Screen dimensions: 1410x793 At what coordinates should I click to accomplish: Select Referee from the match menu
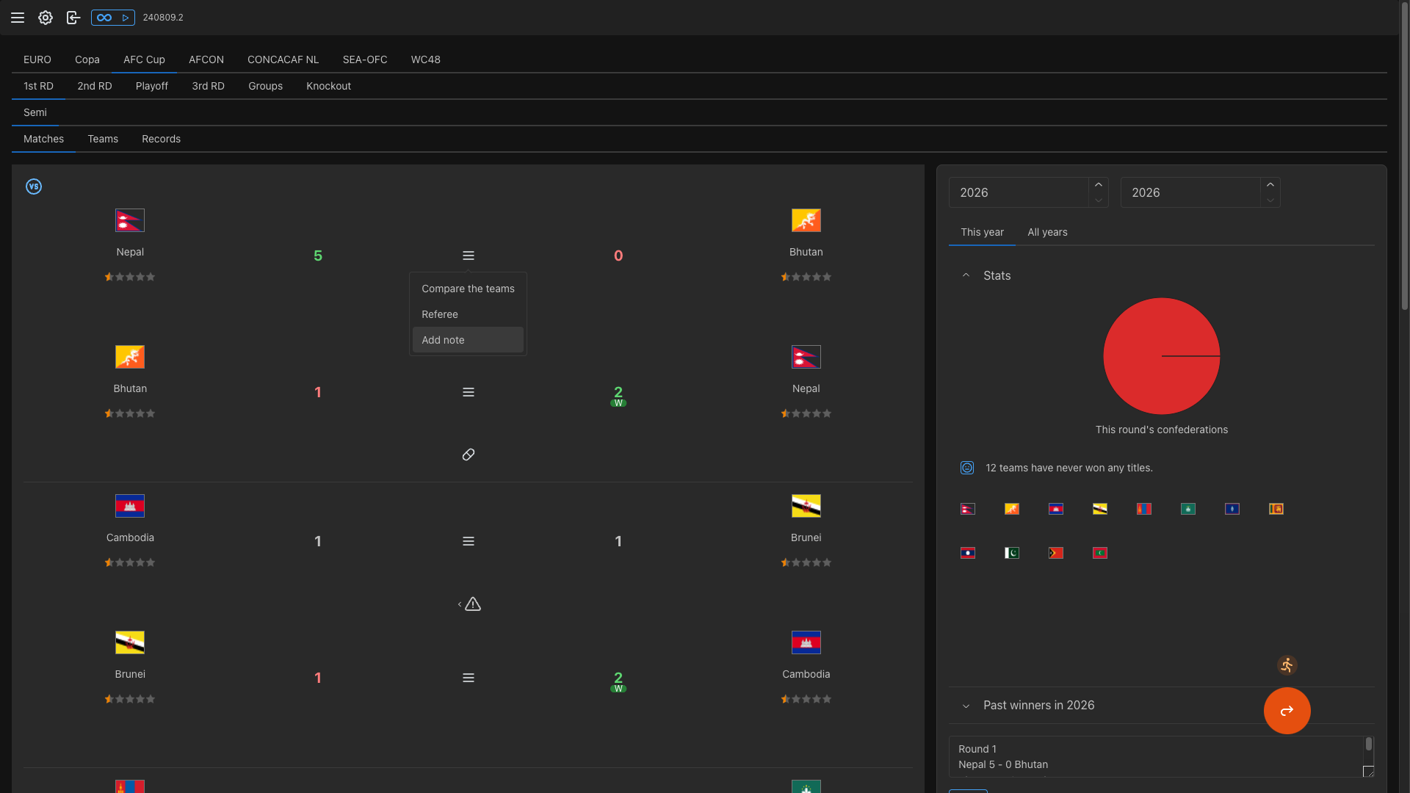(x=468, y=314)
